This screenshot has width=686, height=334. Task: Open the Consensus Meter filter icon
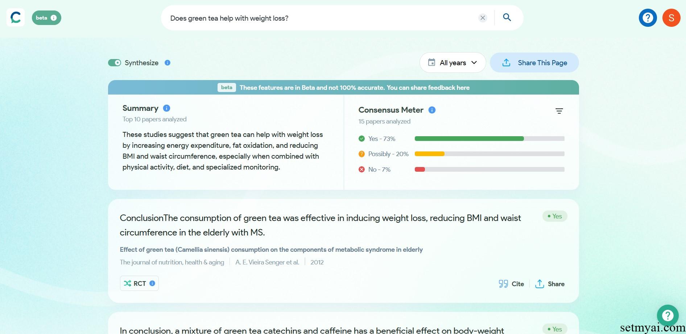pos(559,111)
